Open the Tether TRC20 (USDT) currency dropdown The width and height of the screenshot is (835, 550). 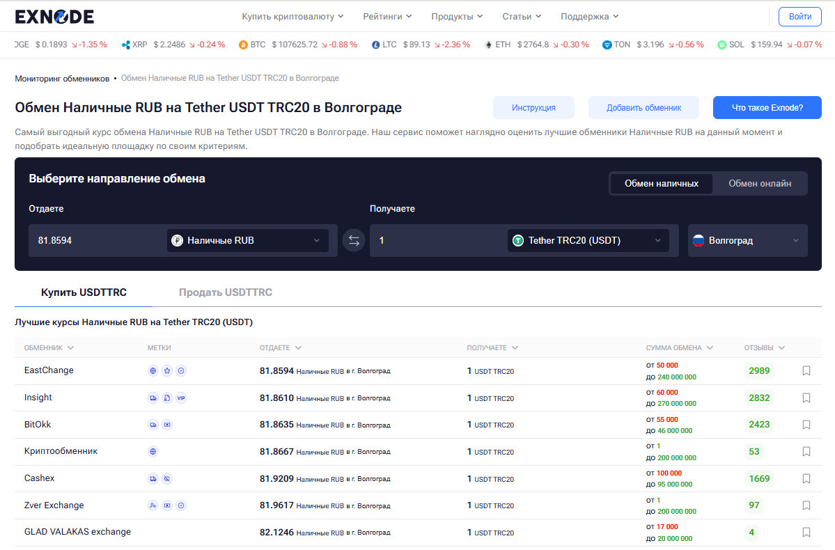[x=588, y=241]
